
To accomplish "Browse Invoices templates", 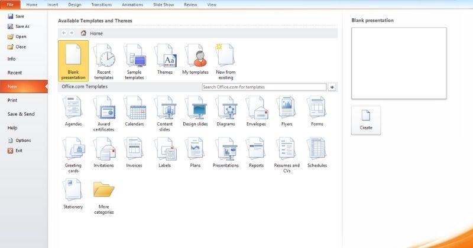I will pyautogui.click(x=134, y=152).
